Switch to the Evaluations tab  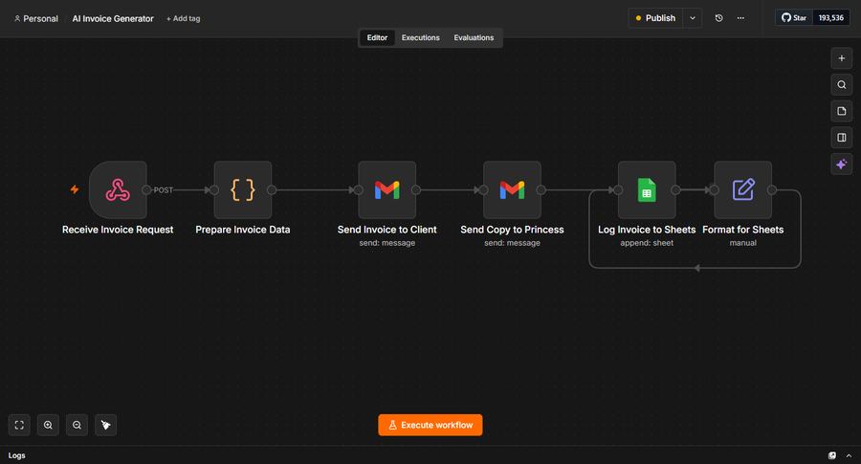474,37
